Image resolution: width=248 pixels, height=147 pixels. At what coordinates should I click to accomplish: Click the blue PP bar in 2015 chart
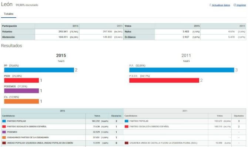(x=39, y=70)
